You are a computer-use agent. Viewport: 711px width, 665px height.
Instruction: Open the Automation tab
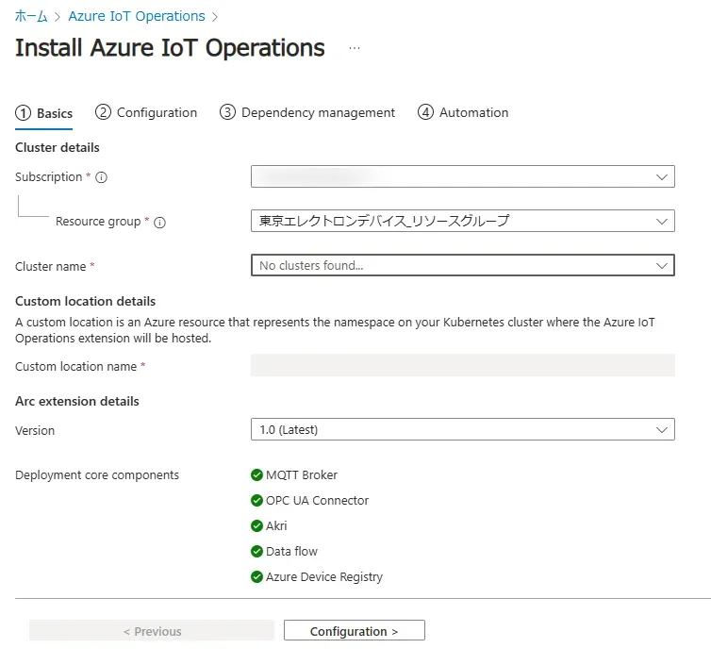pyautogui.click(x=463, y=112)
